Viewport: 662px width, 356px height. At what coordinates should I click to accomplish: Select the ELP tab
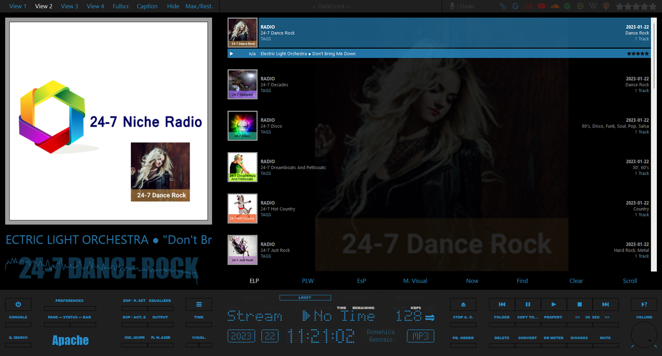pos(254,281)
